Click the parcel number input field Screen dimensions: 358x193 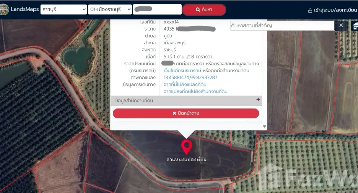[x=157, y=9]
